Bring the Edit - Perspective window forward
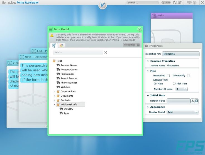 click(x=39, y=51)
